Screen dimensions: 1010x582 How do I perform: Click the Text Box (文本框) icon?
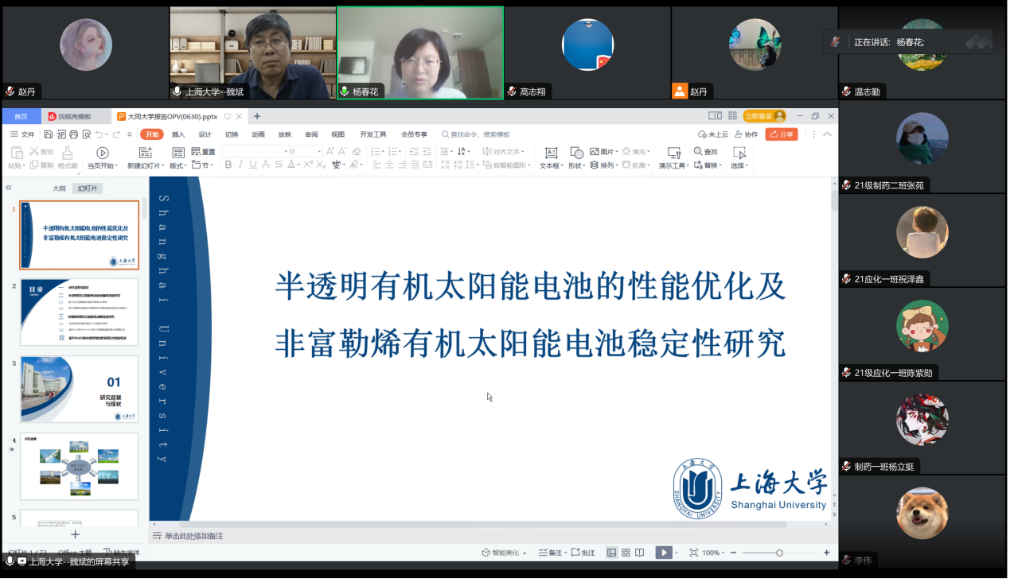click(551, 153)
